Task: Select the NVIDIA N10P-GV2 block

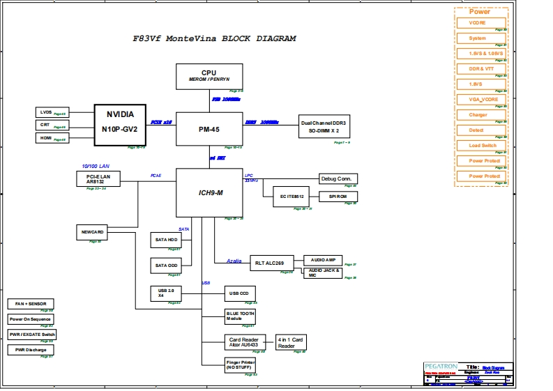Action: (120, 123)
